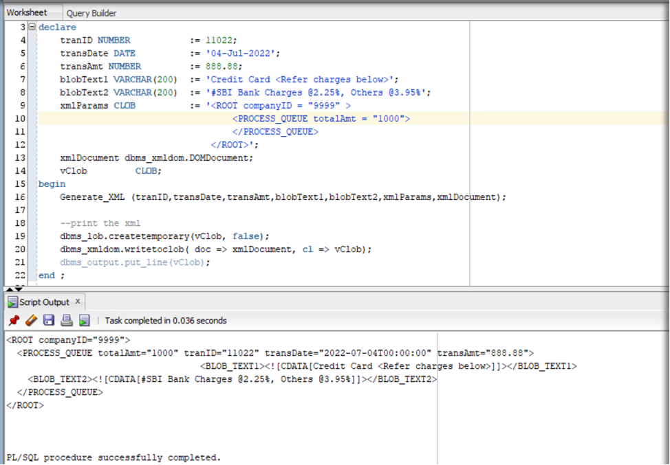This screenshot has height=465, width=670.
Task: Click the panel split arrows above Script Output
Action: coord(14,289)
